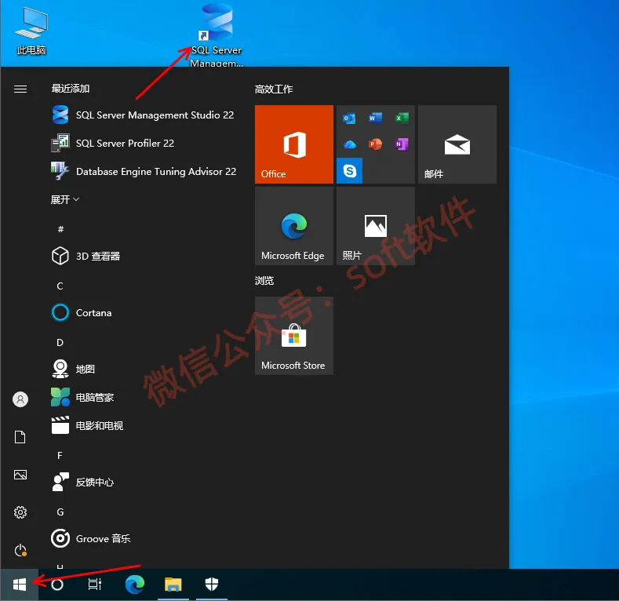Launch Edge from the taskbar
This screenshot has height=601, width=619.
135,585
